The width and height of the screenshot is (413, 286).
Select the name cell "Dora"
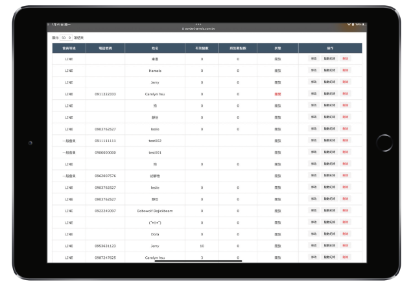[155, 234]
